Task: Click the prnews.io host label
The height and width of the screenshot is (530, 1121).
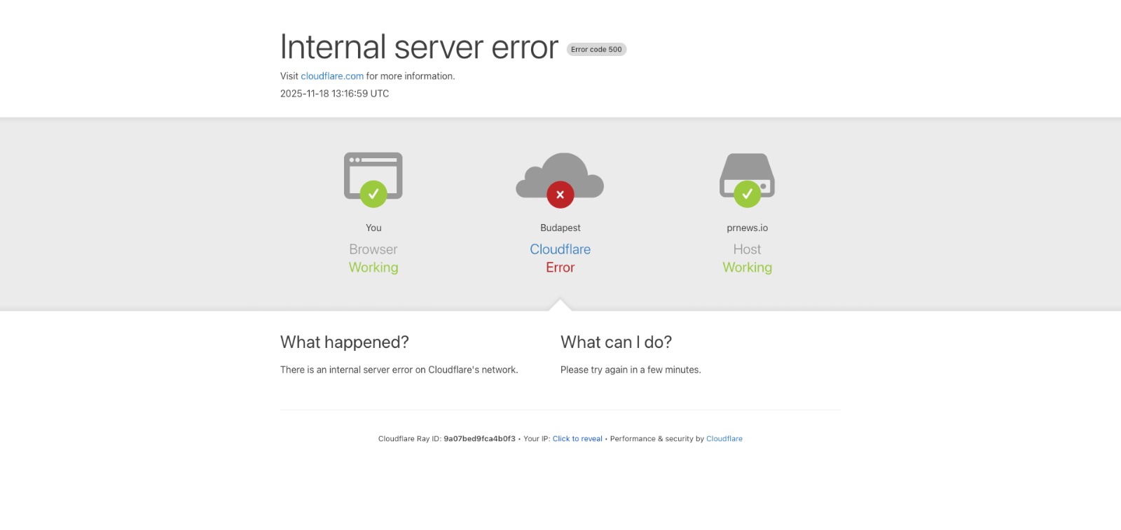Action: (748, 228)
